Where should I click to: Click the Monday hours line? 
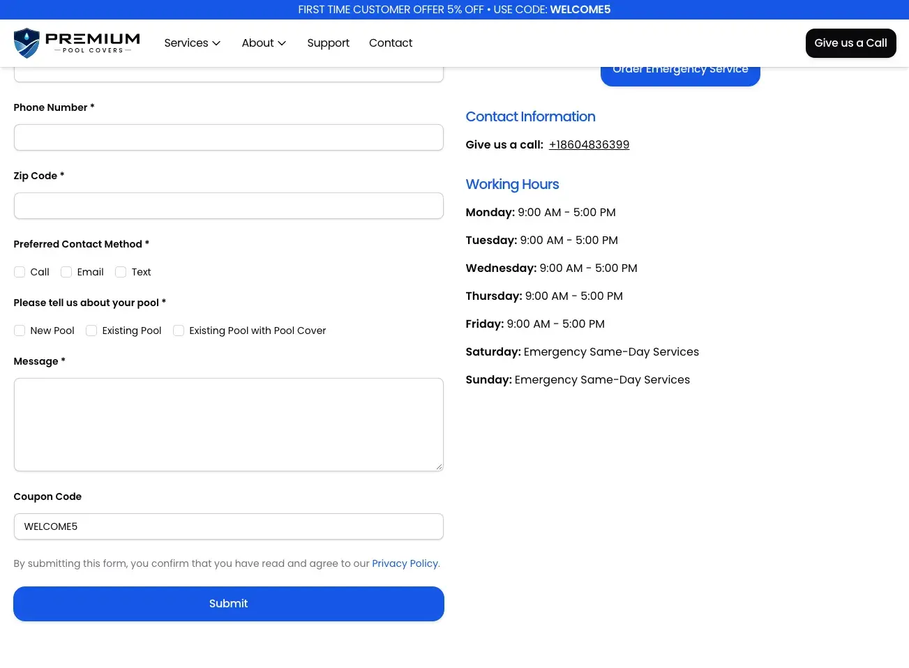pos(541,213)
